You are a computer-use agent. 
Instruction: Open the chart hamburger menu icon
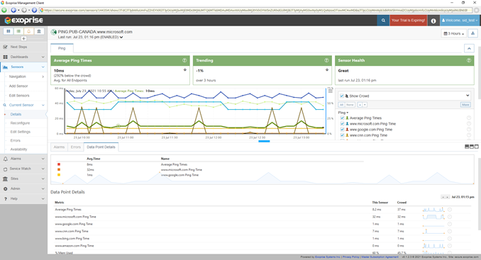click(331, 91)
